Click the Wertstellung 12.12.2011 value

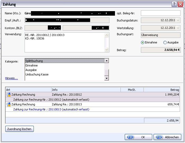(x=168, y=28)
